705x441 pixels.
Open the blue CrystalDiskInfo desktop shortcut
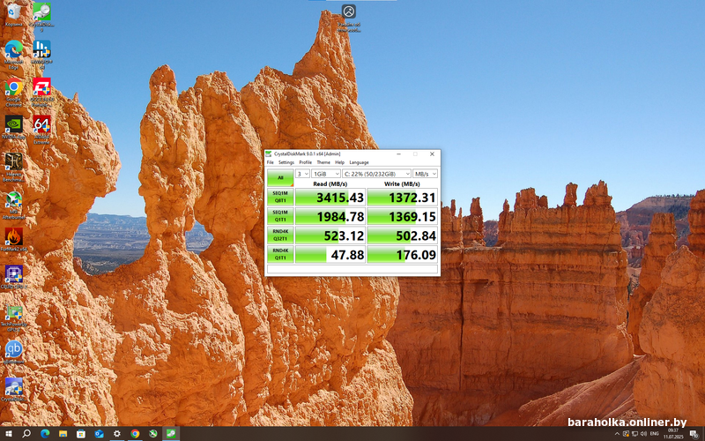(x=14, y=388)
